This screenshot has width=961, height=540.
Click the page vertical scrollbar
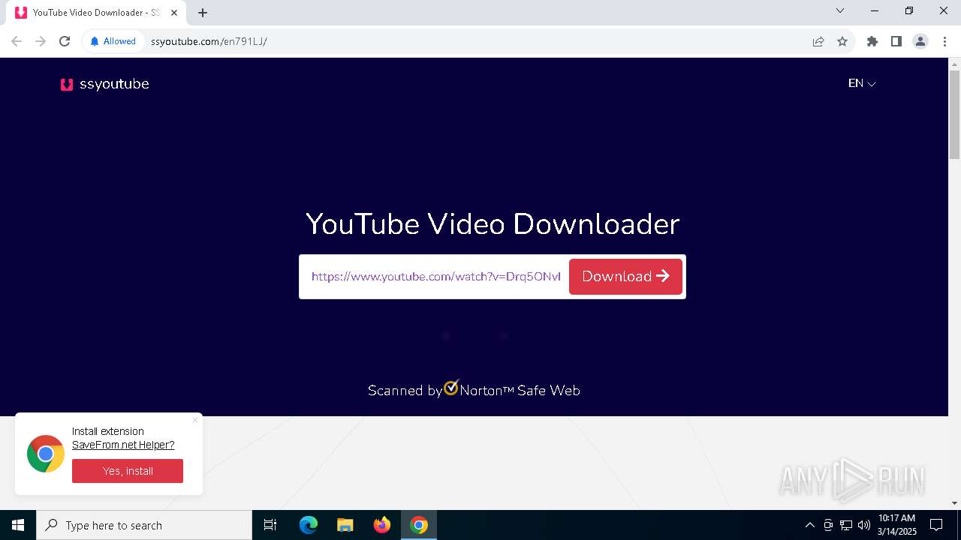click(x=955, y=115)
